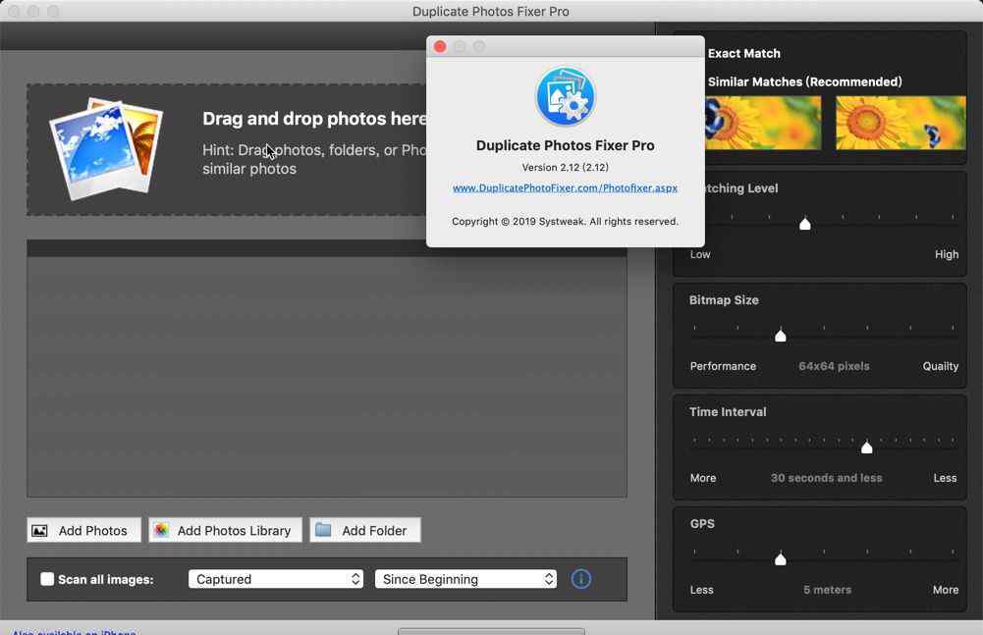Screen dimensions: 983x635
Task: Click the left sunflower preview with butterfly
Action: (763, 123)
